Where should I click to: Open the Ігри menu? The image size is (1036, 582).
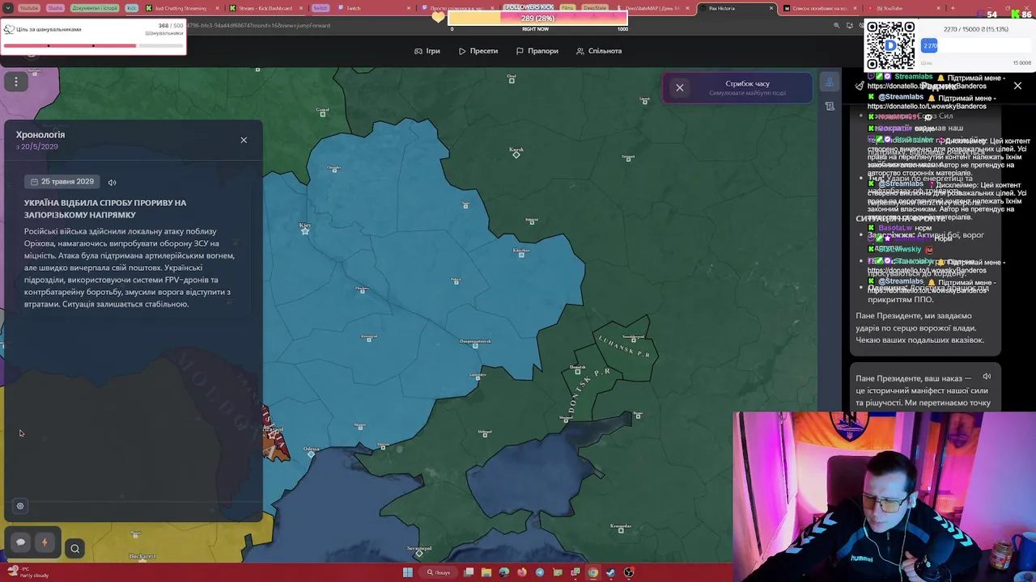tap(427, 51)
